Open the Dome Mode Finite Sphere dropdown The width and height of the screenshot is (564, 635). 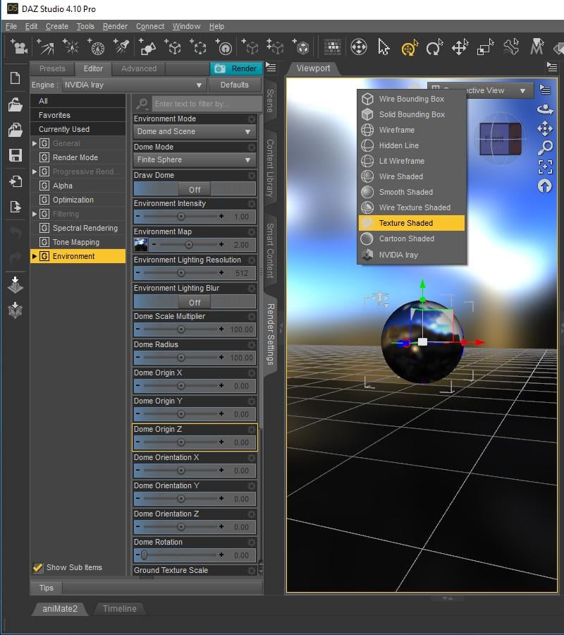click(x=195, y=160)
